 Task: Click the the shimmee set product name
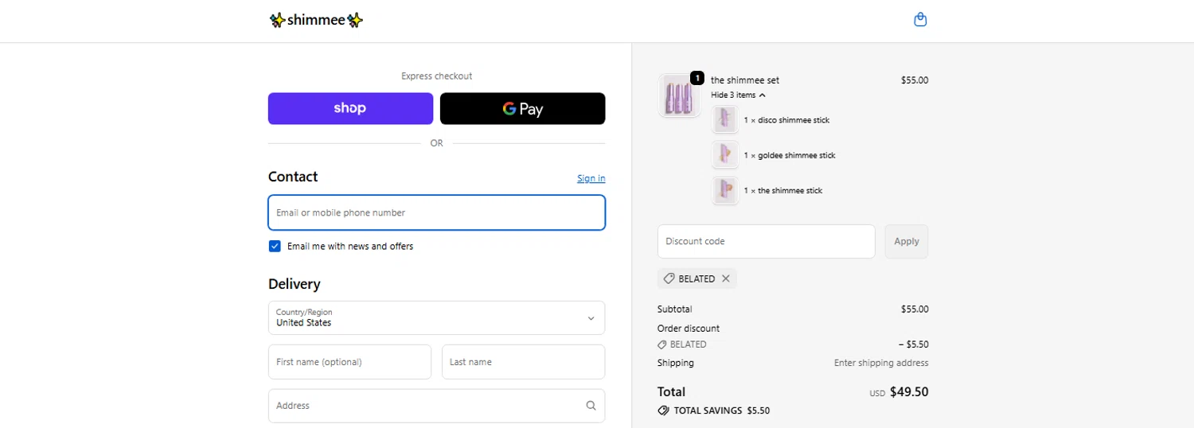745,80
